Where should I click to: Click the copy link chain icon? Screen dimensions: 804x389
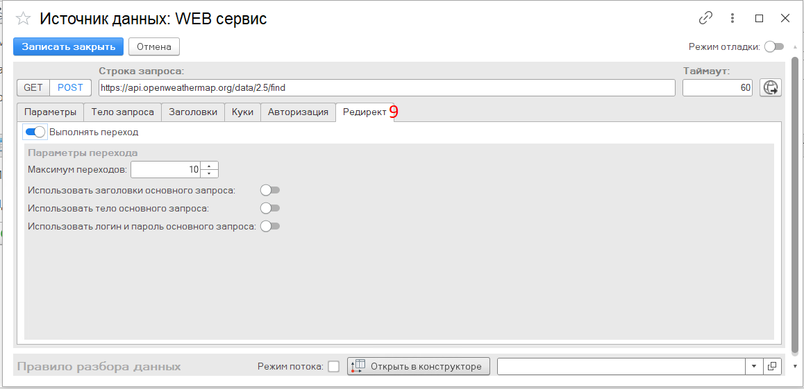click(706, 19)
